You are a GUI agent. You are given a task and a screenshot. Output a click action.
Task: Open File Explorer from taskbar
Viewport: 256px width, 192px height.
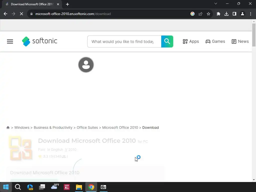pyautogui.click(x=79, y=187)
